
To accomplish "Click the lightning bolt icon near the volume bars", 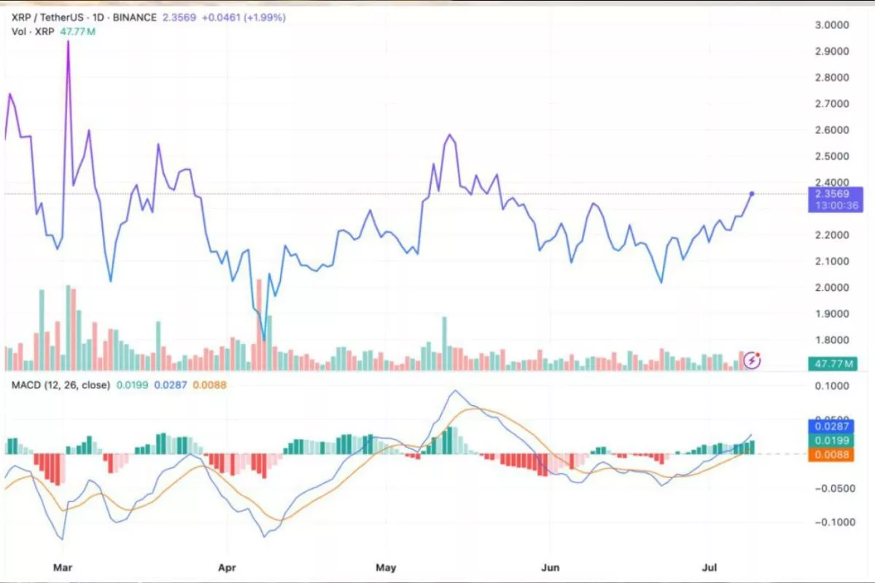I will tap(752, 360).
